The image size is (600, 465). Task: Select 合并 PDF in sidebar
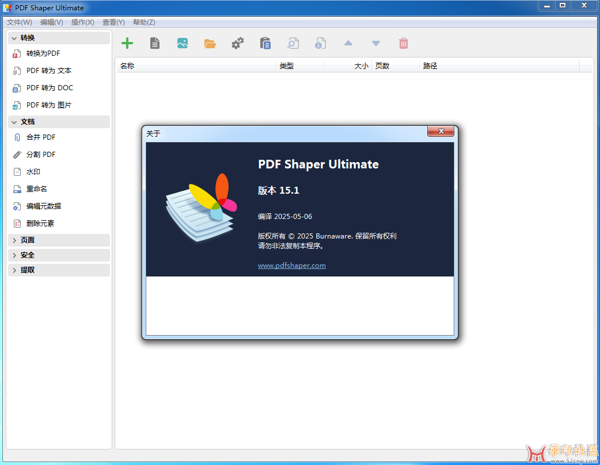click(41, 137)
